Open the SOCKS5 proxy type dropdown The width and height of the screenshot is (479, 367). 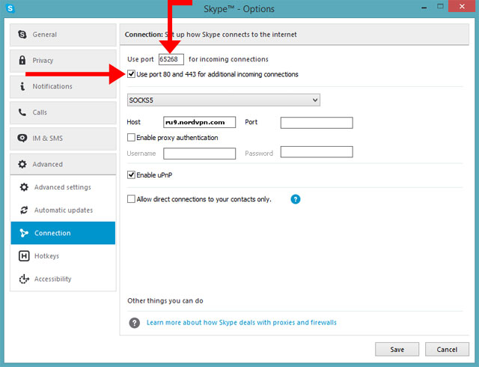tap(224, 100)
